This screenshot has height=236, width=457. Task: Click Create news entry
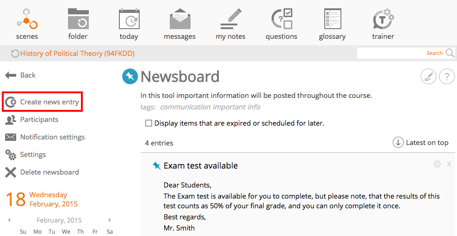(43, 102)
